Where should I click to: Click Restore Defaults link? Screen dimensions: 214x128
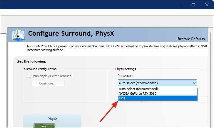pos(191,39)
